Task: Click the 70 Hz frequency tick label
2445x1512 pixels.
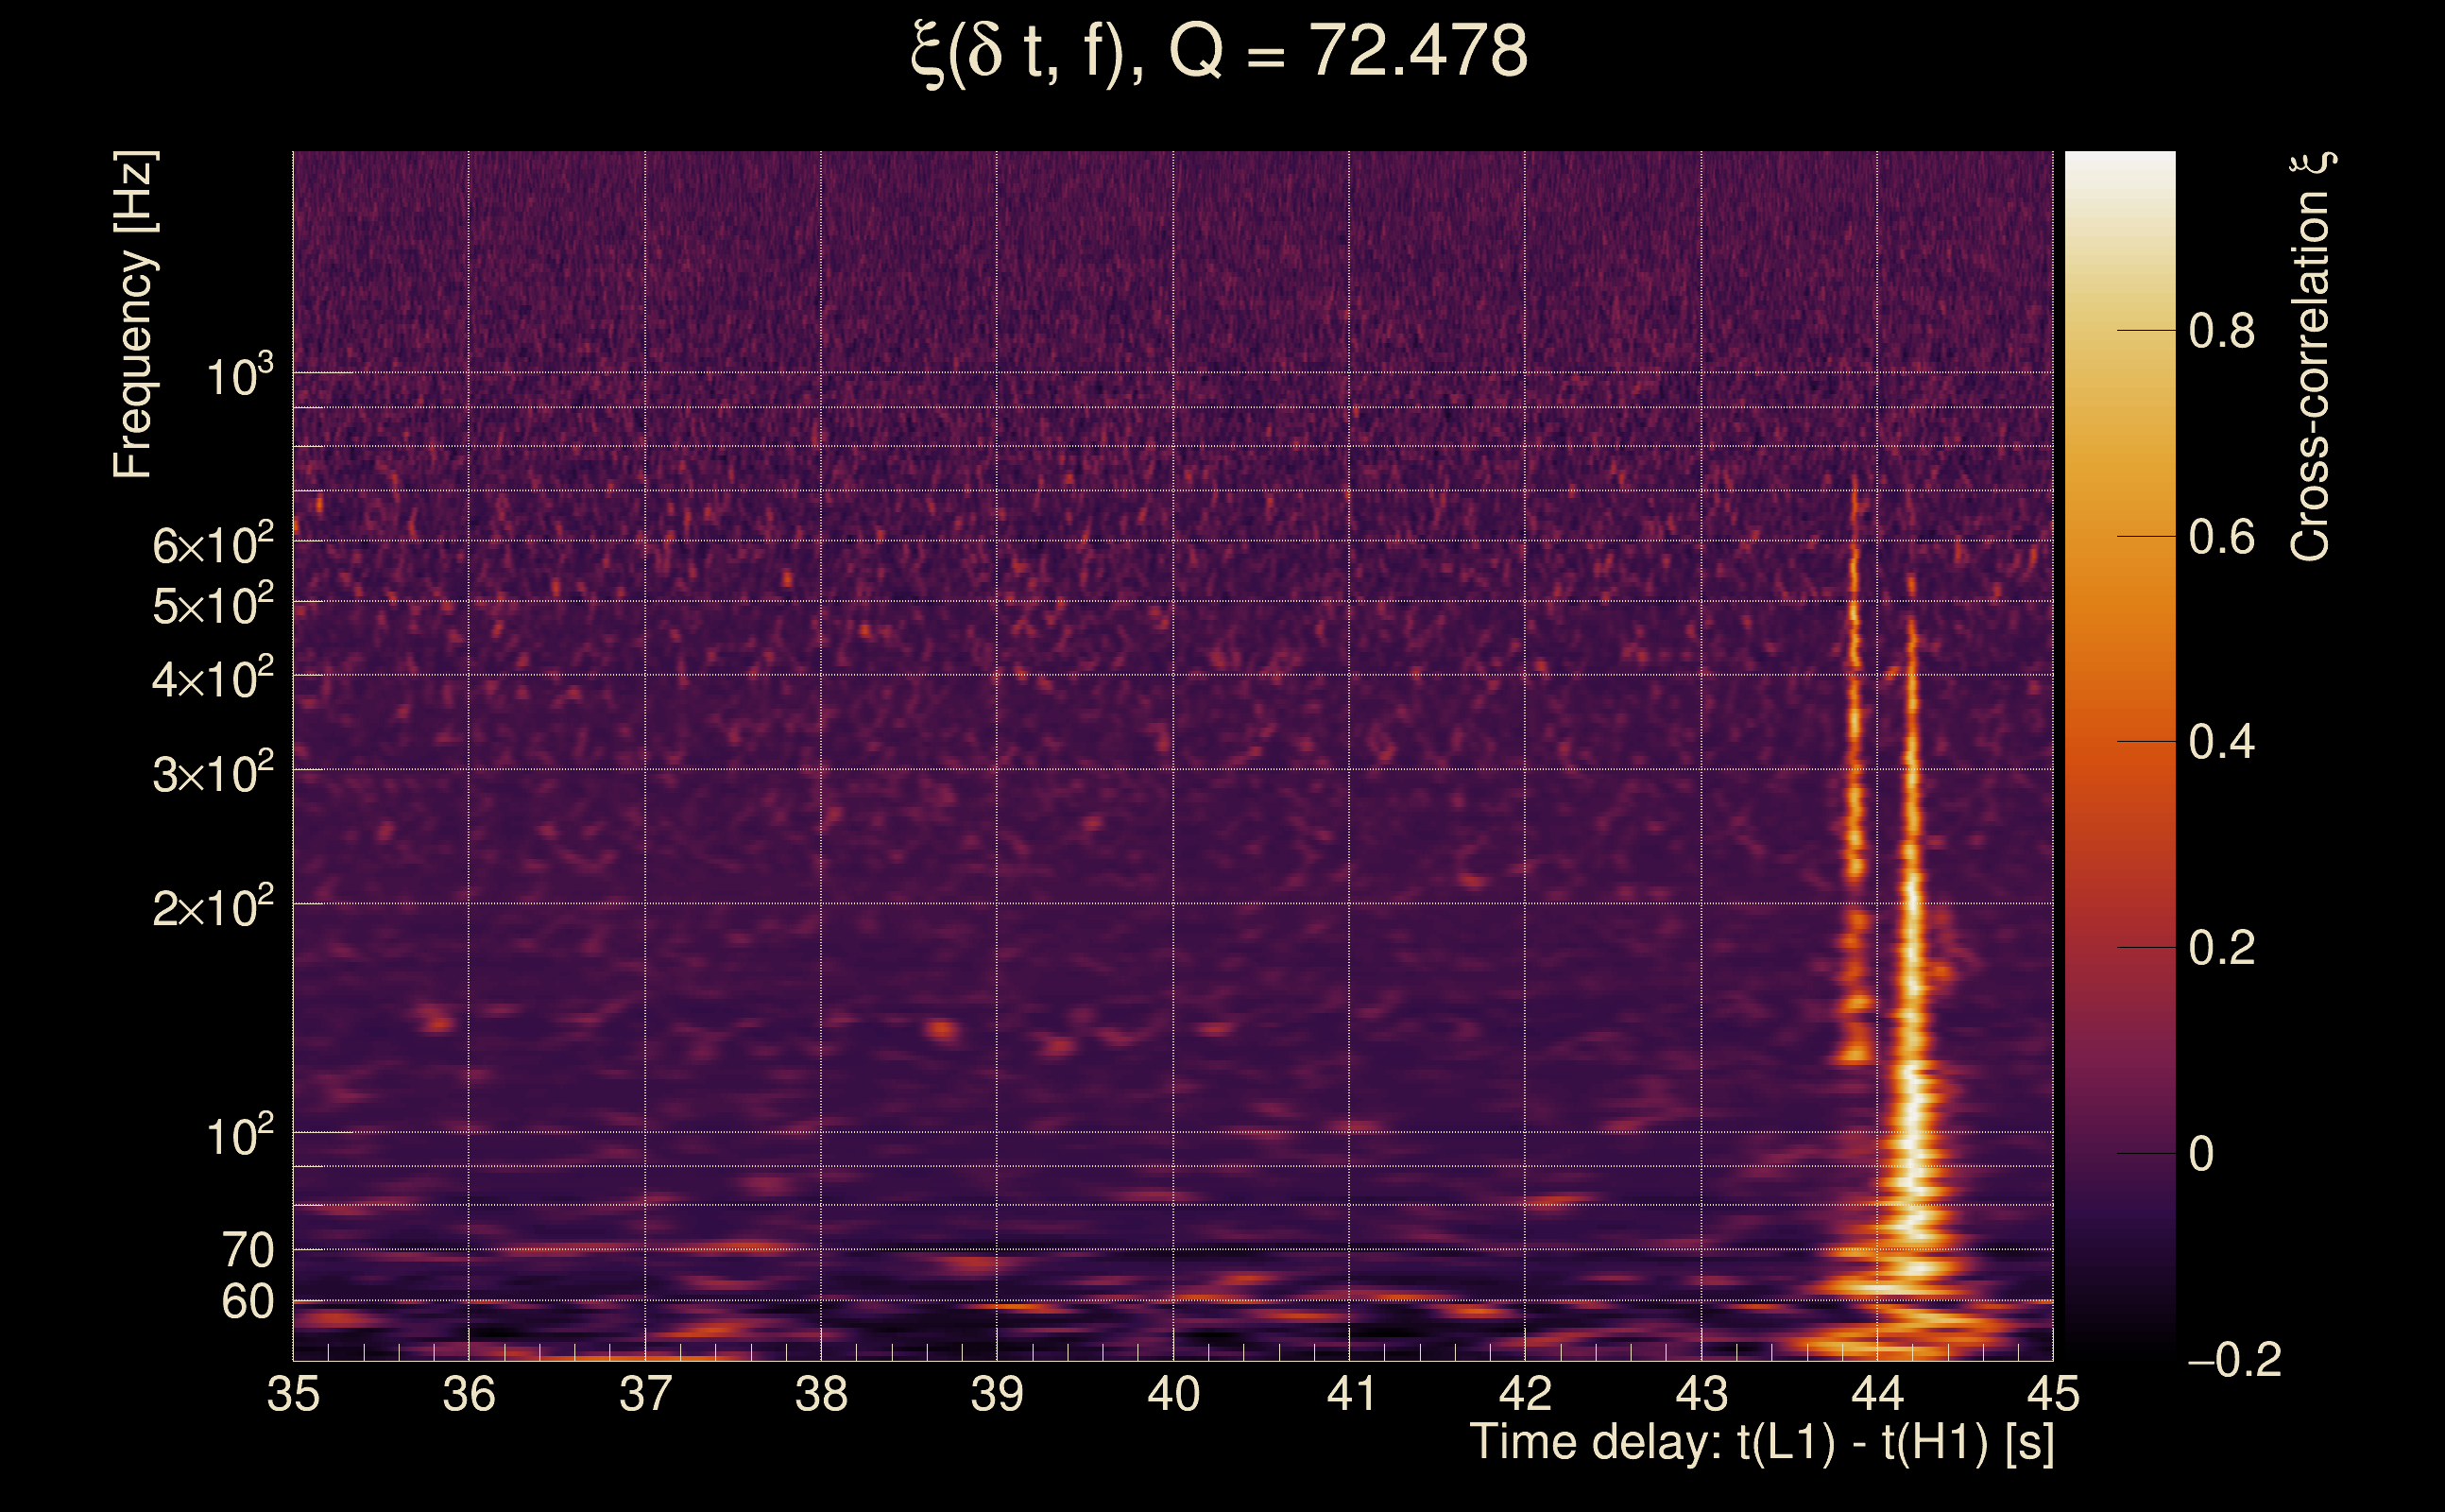Action: (247, 1250)
